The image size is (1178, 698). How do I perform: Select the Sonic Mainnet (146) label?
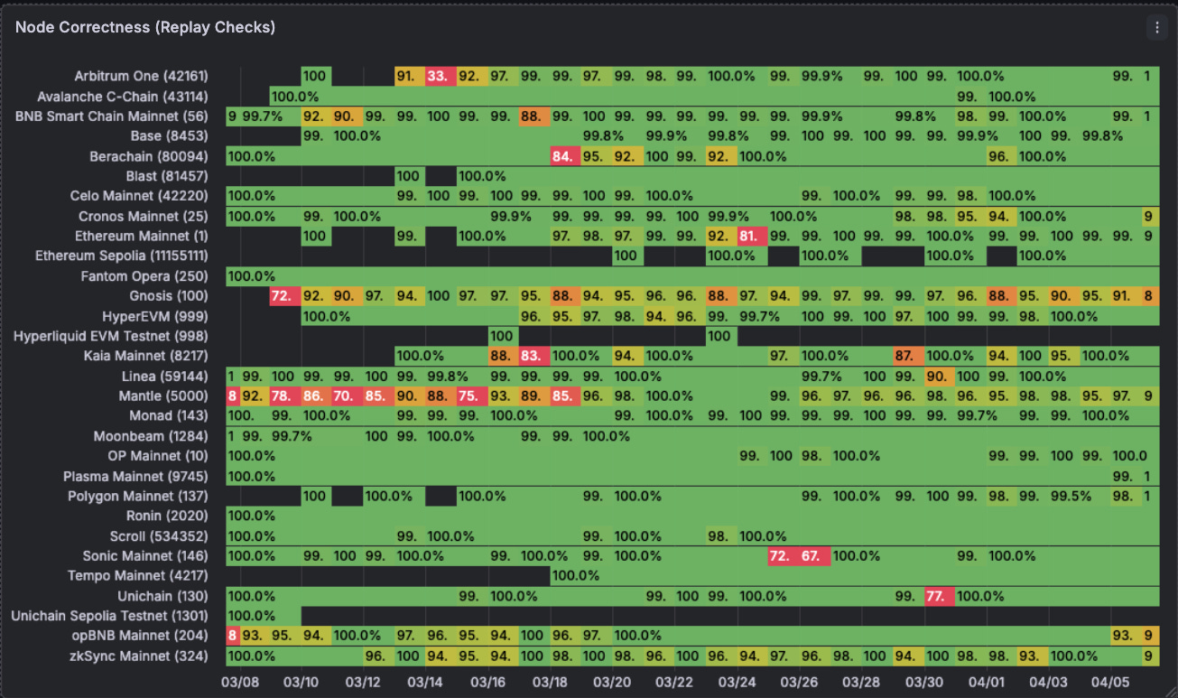(145, 555)
